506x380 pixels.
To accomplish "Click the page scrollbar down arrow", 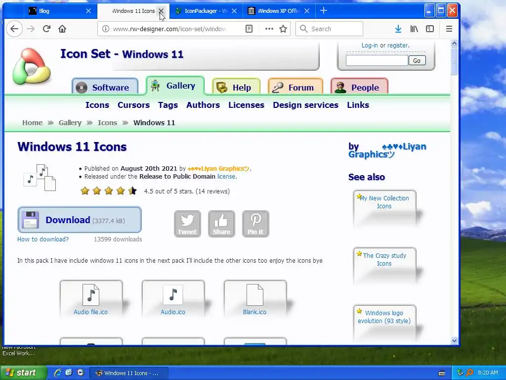I will pyautogui.click(x=455, y=340).
